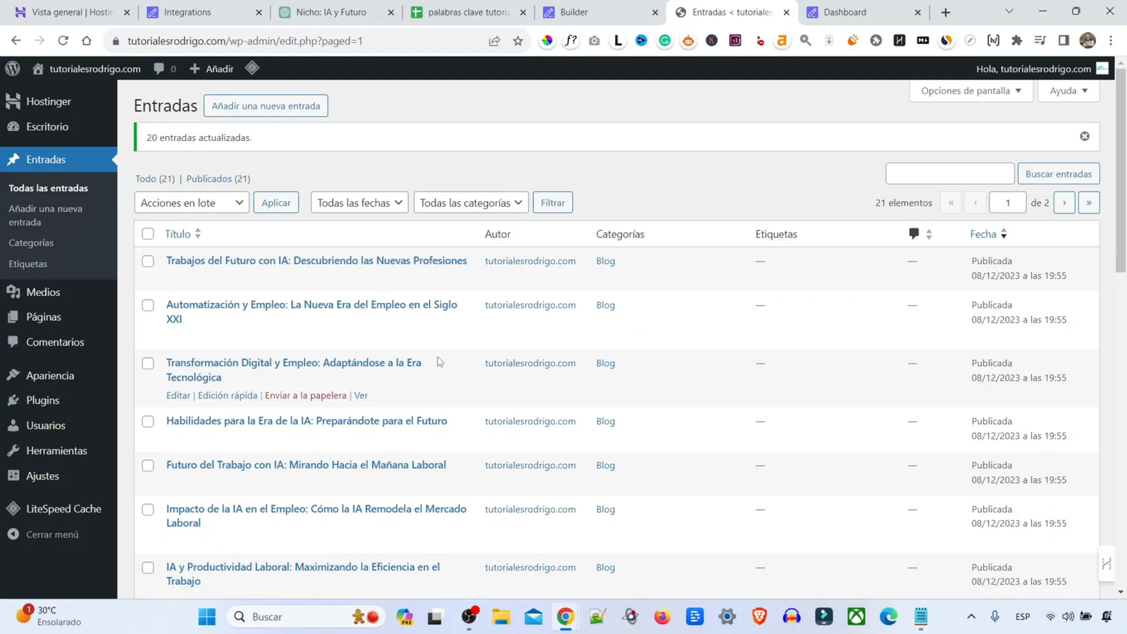Open the Todas las categorías dropdown
This screenshot has height=634, width=1127.
tap(470, 202)
